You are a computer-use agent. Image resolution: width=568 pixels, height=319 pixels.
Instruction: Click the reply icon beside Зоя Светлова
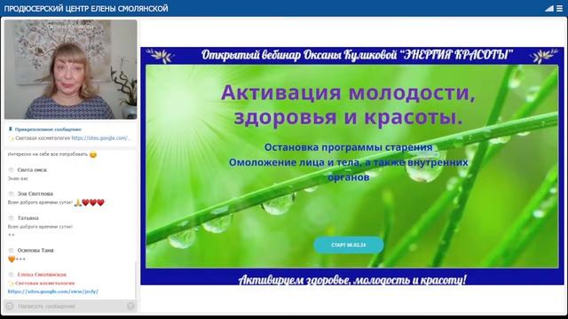click(x=11, y=193)
